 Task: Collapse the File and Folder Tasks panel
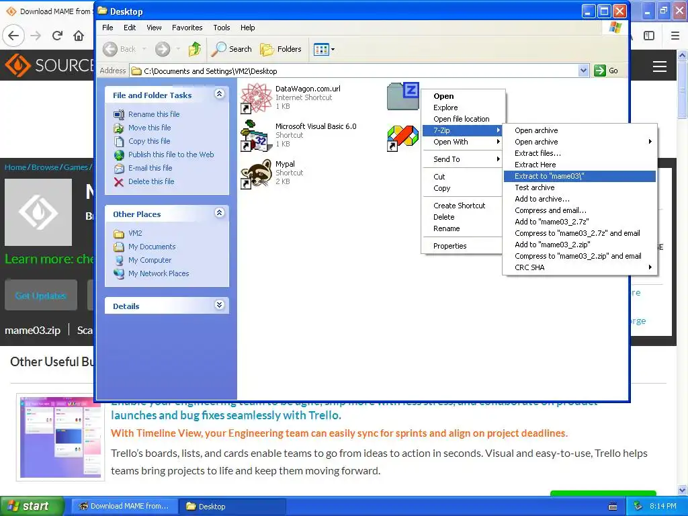point(220,94)
